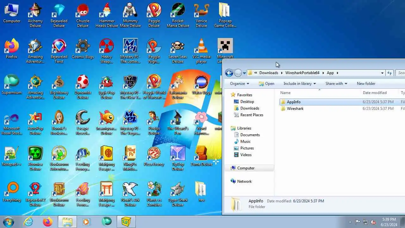Select the Bejeweled Twist desktop icon

59,51
